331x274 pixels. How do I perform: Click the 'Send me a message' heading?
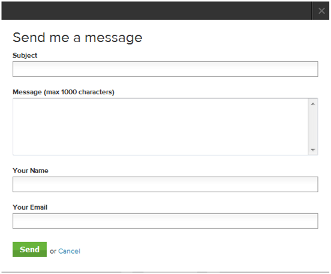click(x=77, y=38)
